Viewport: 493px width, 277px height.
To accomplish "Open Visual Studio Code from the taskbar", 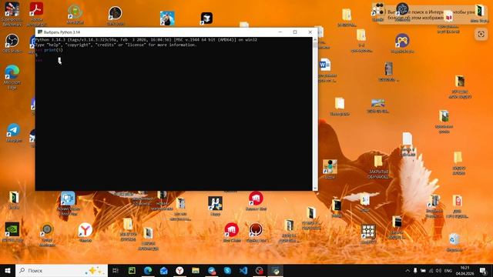I will (243, 270).
